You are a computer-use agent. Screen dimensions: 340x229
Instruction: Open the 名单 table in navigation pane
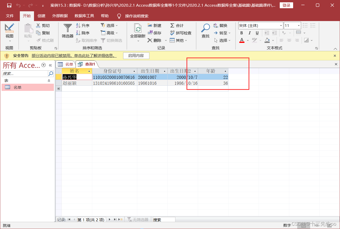[x=28, y=87]
